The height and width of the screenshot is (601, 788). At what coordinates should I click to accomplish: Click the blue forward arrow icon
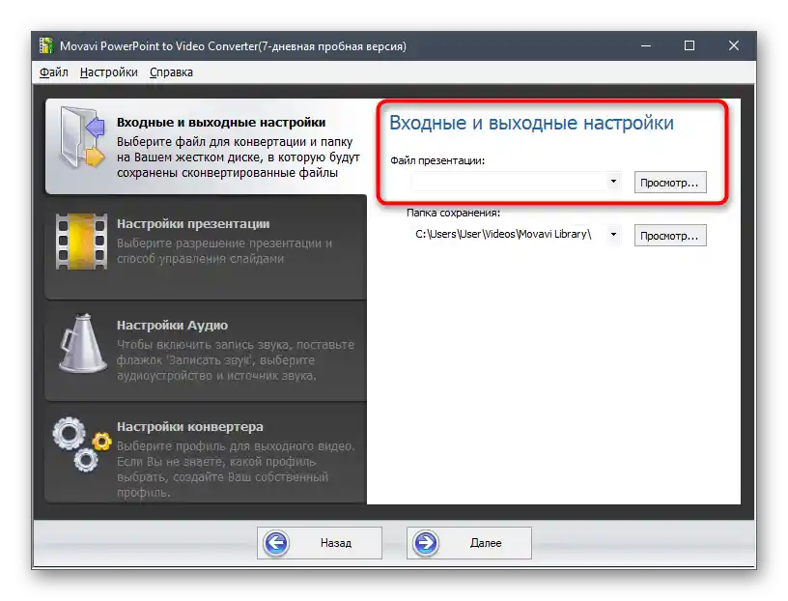pos(426,543)
